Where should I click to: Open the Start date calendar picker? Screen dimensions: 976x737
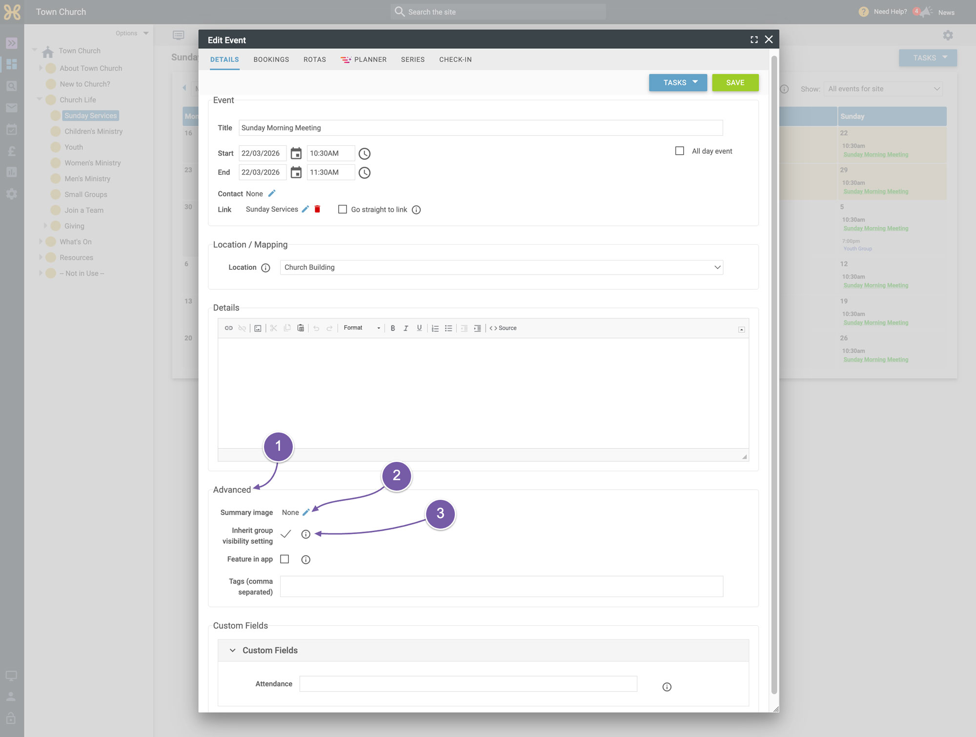[296, 153]
